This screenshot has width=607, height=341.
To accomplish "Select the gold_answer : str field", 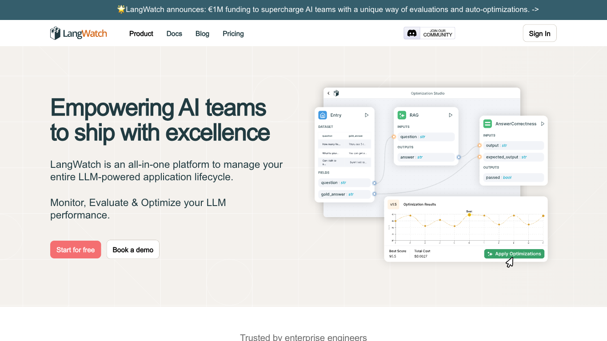I will (x=344, y=194).
